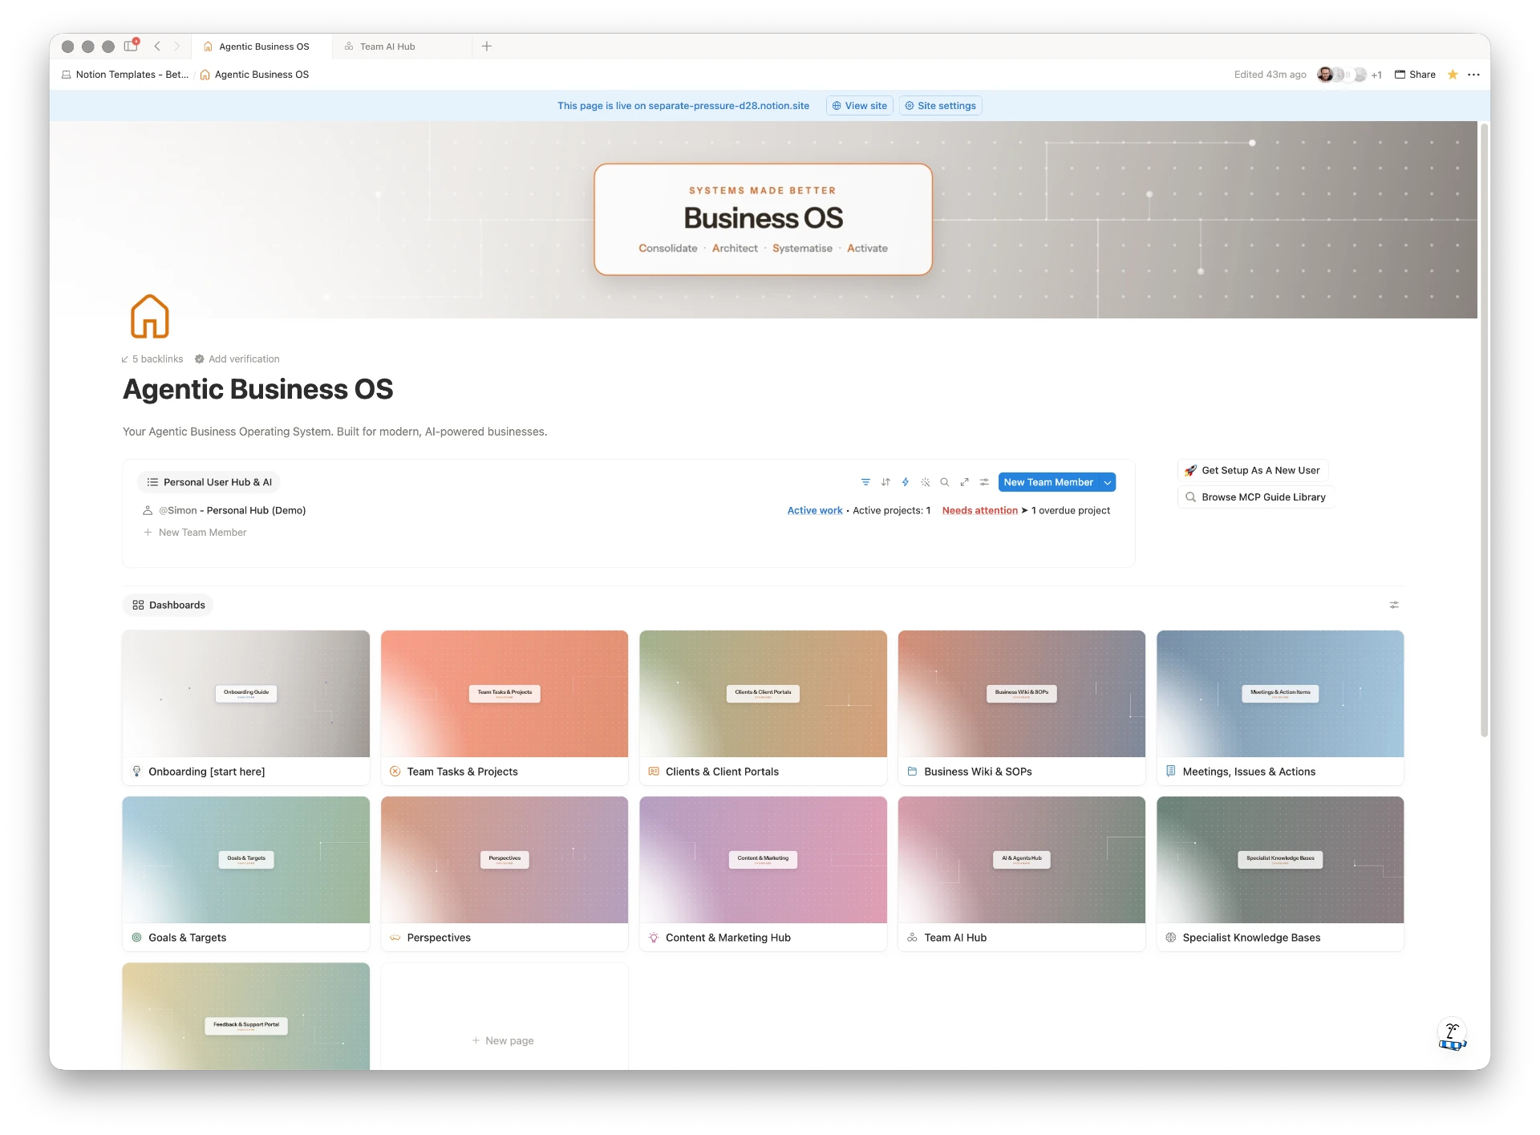Click the collaborator avatars in top bar
The height and width of the screenshot is (1135, 1540).
pos(1342,75)
